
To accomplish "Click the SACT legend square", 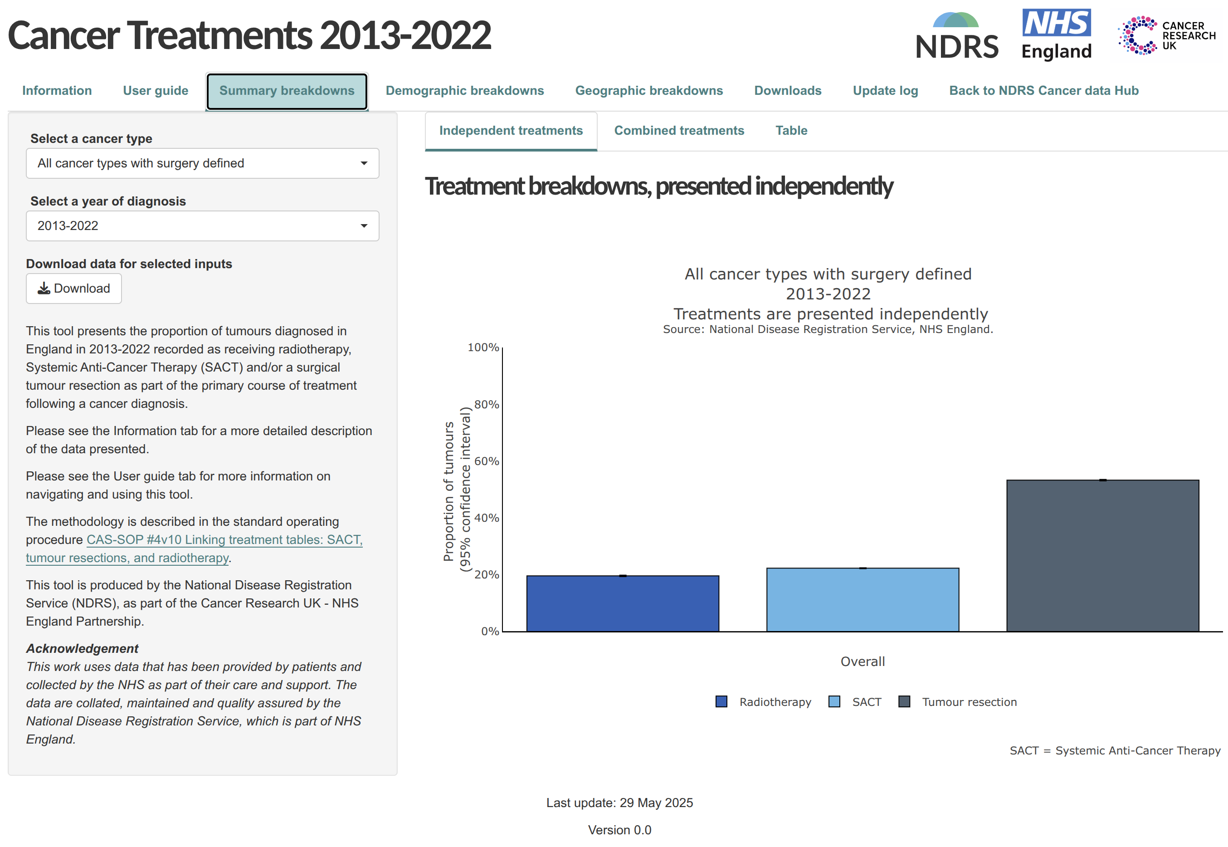I will click(834, 701).
